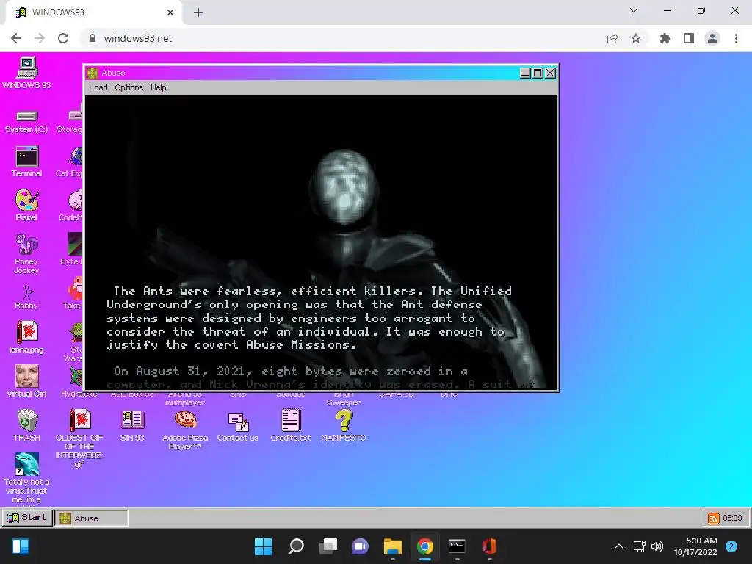
Task: Launch the SIM 93 icon
Action: 132,425
